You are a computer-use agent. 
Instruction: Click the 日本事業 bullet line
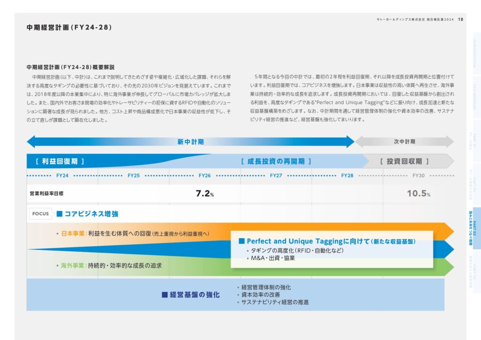click(x=133, y=234)
